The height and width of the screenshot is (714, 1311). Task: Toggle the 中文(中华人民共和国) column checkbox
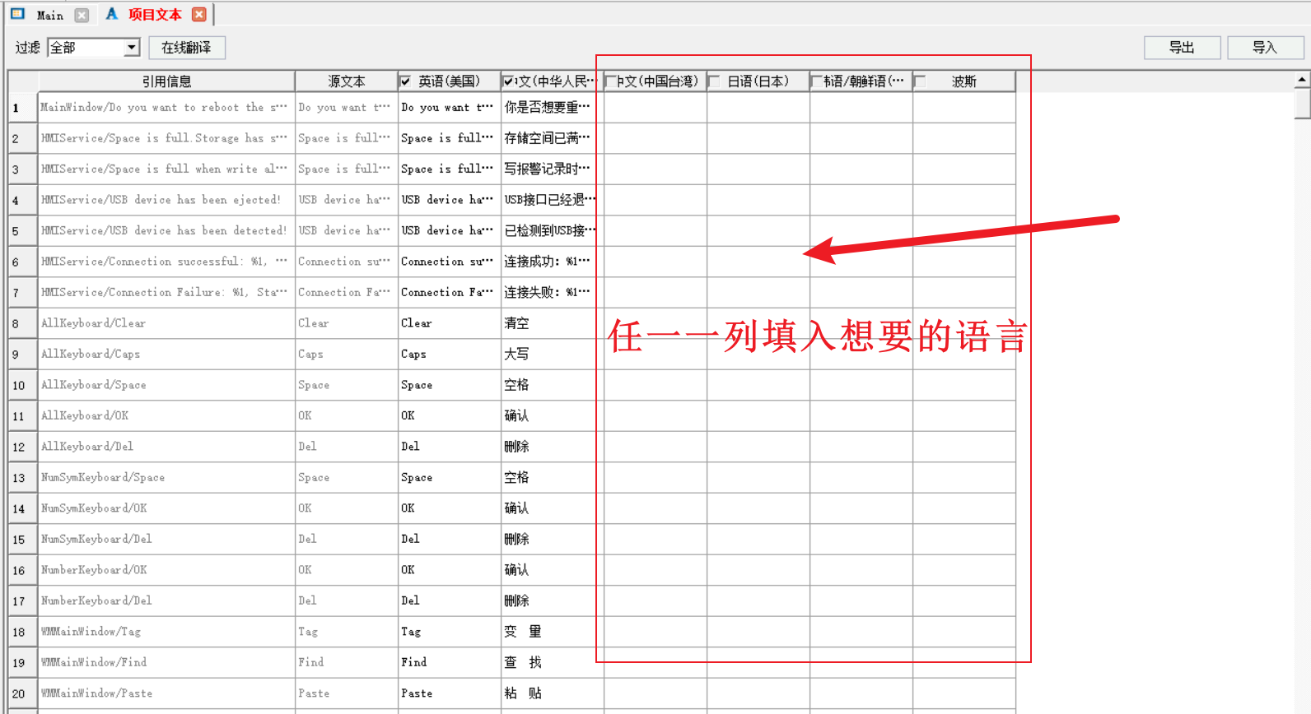[x=509, y=81]
